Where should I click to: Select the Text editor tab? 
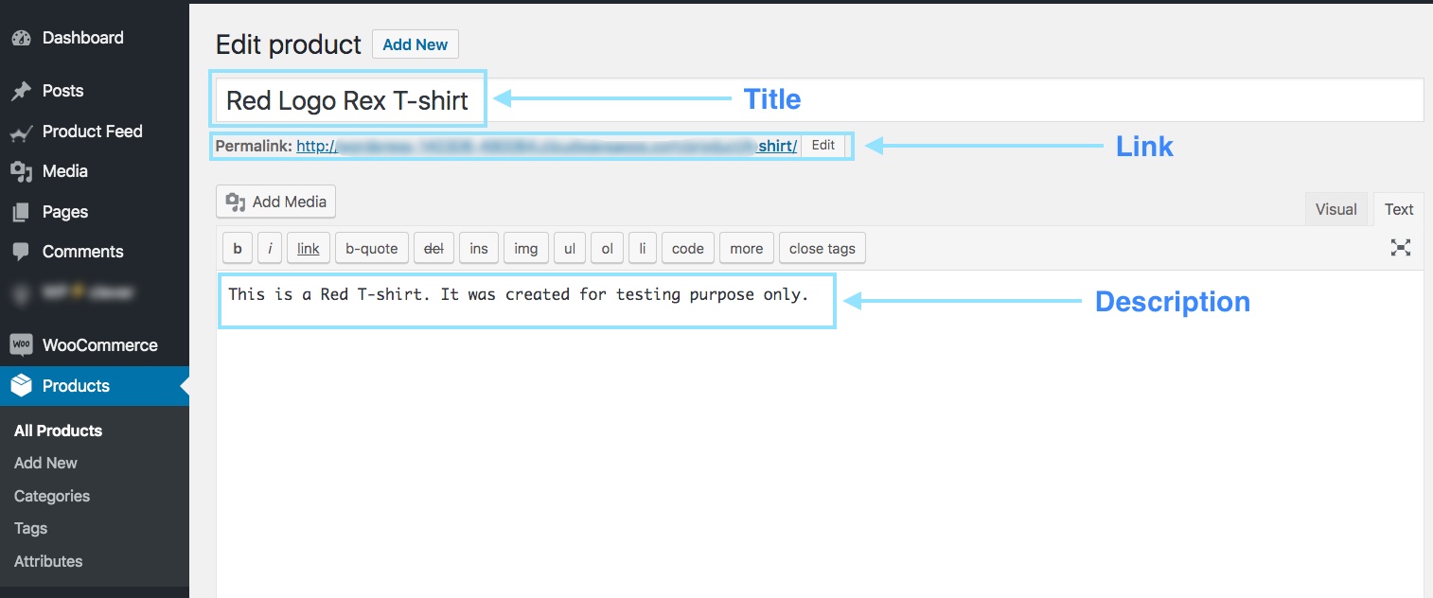pos(1398,210)
